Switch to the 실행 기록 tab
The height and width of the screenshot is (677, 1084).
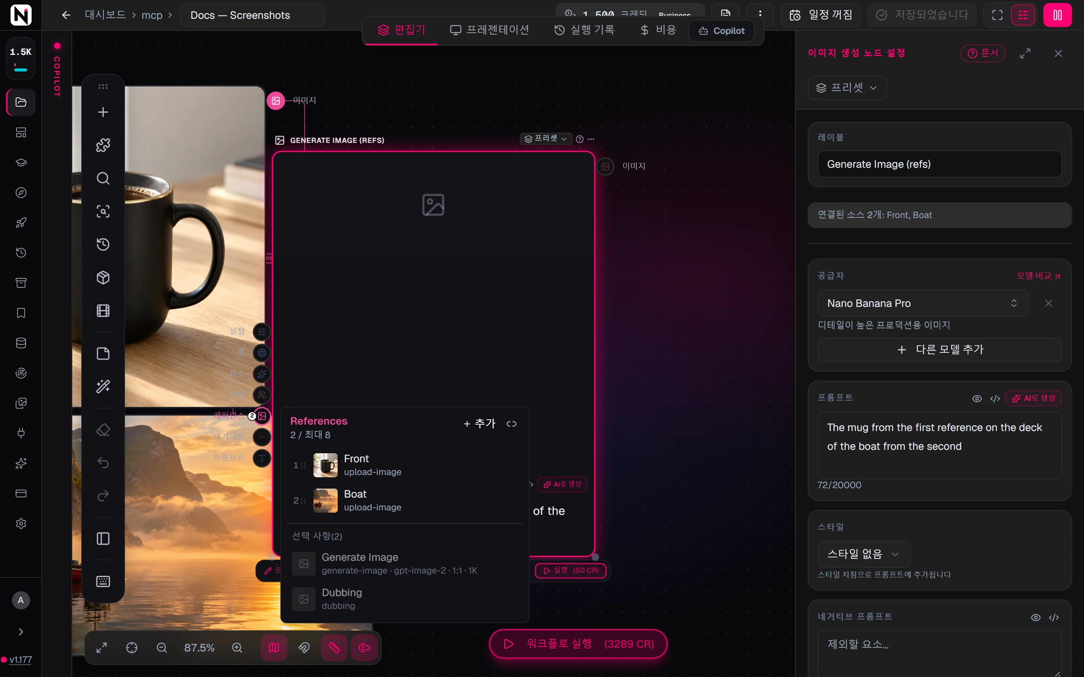[x=585, y=30]
